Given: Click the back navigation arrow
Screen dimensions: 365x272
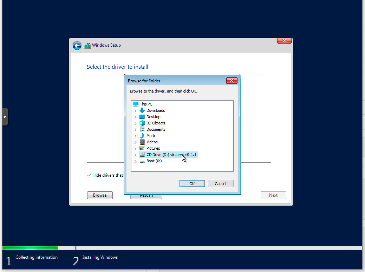Looking at the screenshot, I should [x=77, y=46].
